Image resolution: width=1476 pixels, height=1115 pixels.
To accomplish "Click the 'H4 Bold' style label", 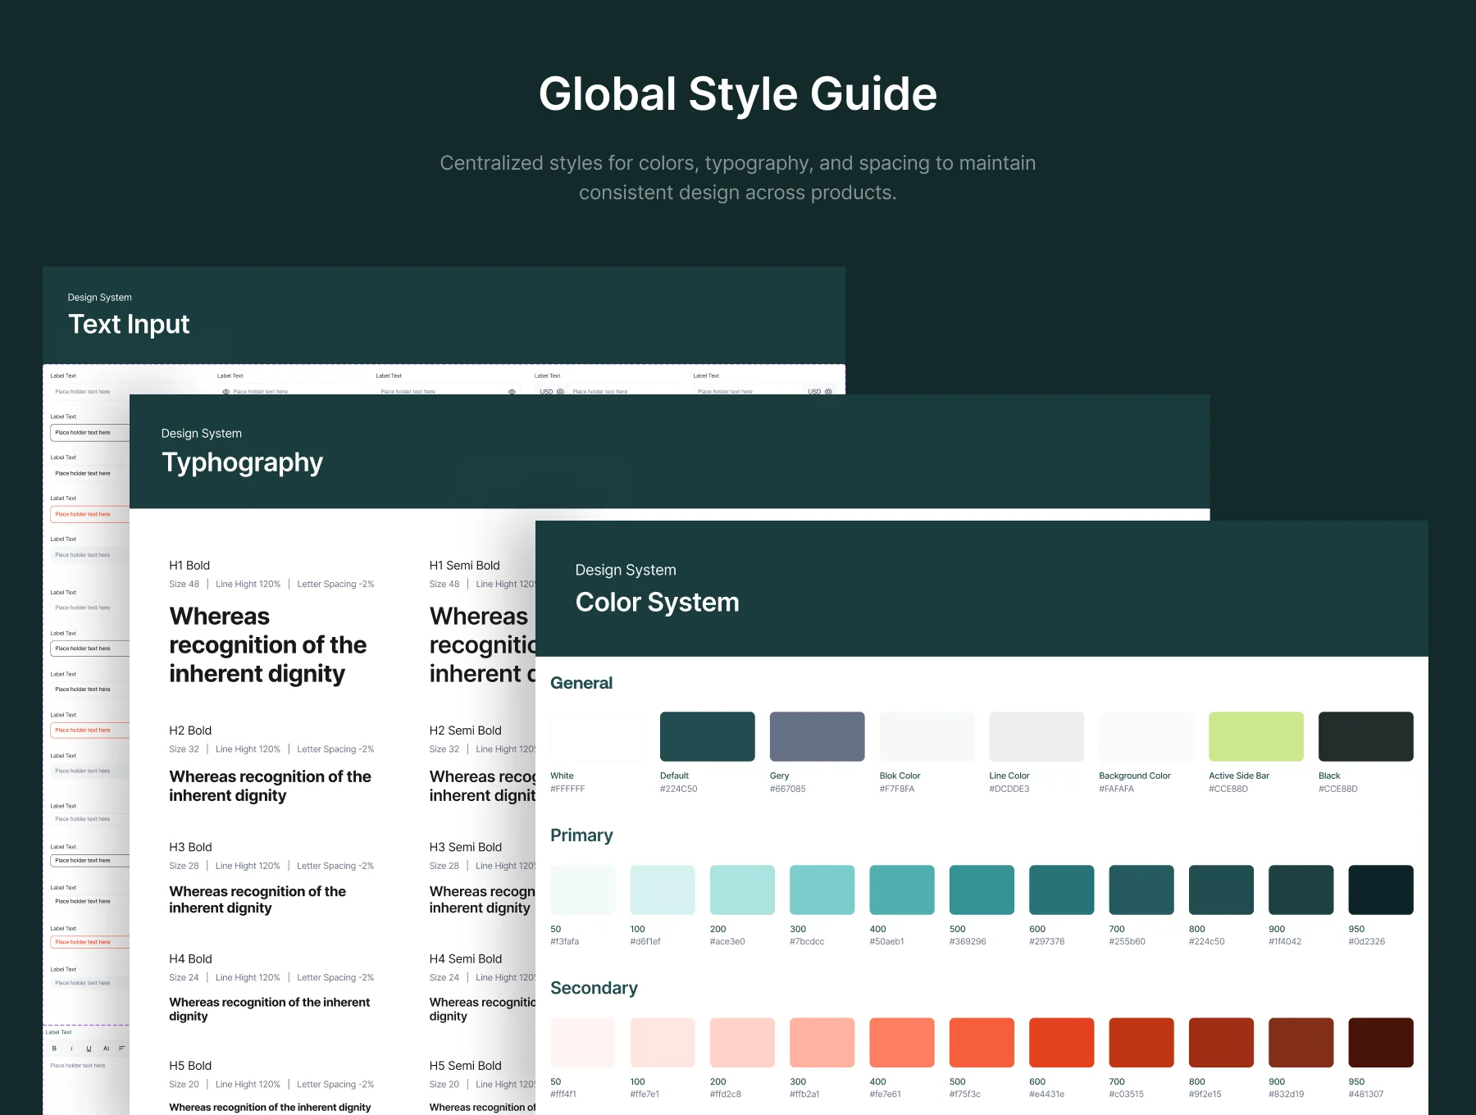I will tap(190, 958).
